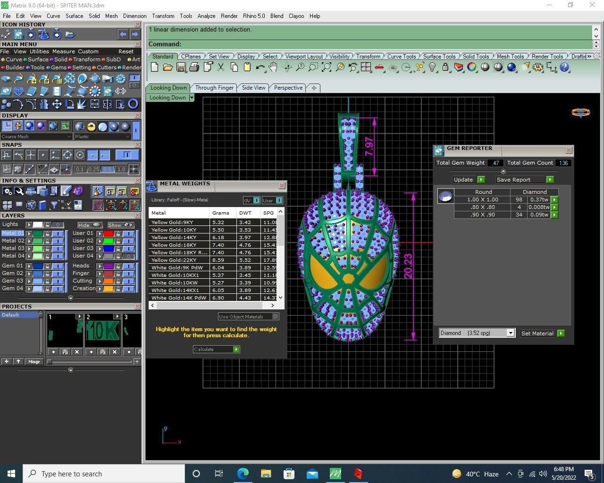Click the Gem Reporter weight slider handle

[503, 171]
